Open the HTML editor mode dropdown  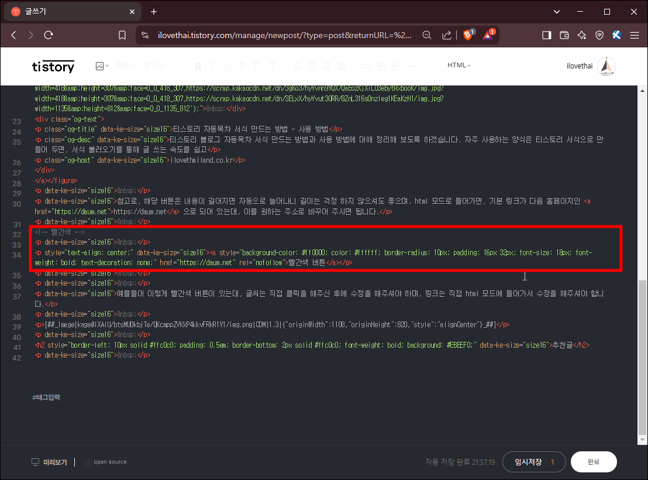pos(459,66)
